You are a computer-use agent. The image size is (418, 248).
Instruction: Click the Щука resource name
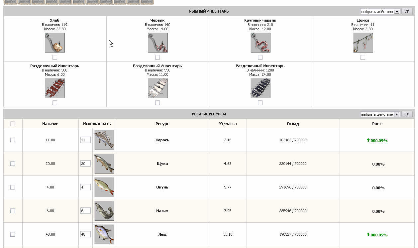pos(162,164)
